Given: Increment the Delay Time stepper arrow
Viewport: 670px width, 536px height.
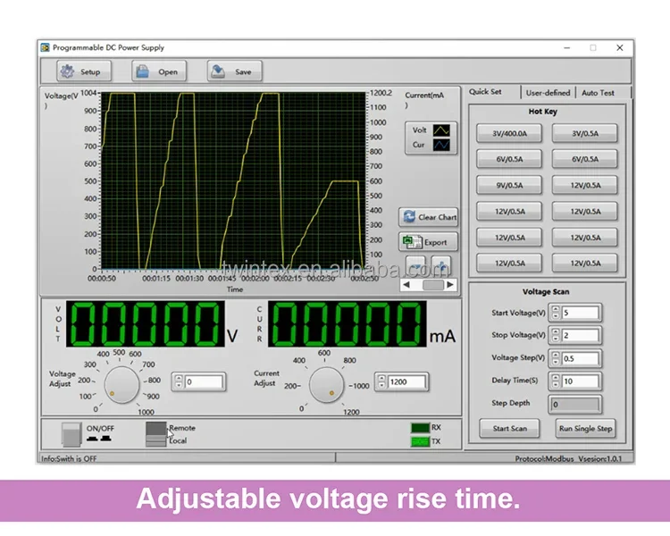Looking at the screenshot, I should pyautogui.click(x=555, y=378).
